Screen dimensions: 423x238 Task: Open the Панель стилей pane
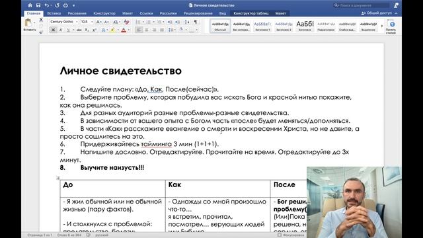pos(391,26)
